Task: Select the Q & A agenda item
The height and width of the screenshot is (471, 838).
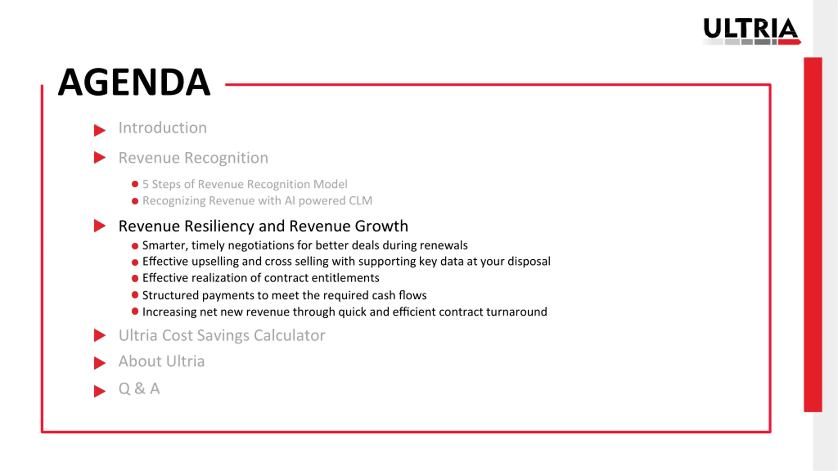Action: click(x=139, y=389)
